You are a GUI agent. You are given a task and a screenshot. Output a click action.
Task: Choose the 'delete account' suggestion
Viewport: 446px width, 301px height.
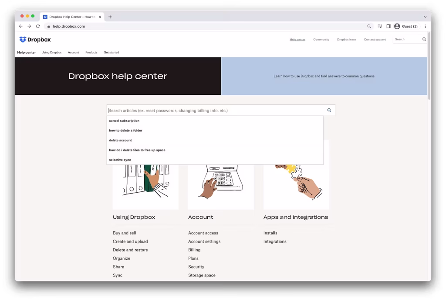coord(215,140)
